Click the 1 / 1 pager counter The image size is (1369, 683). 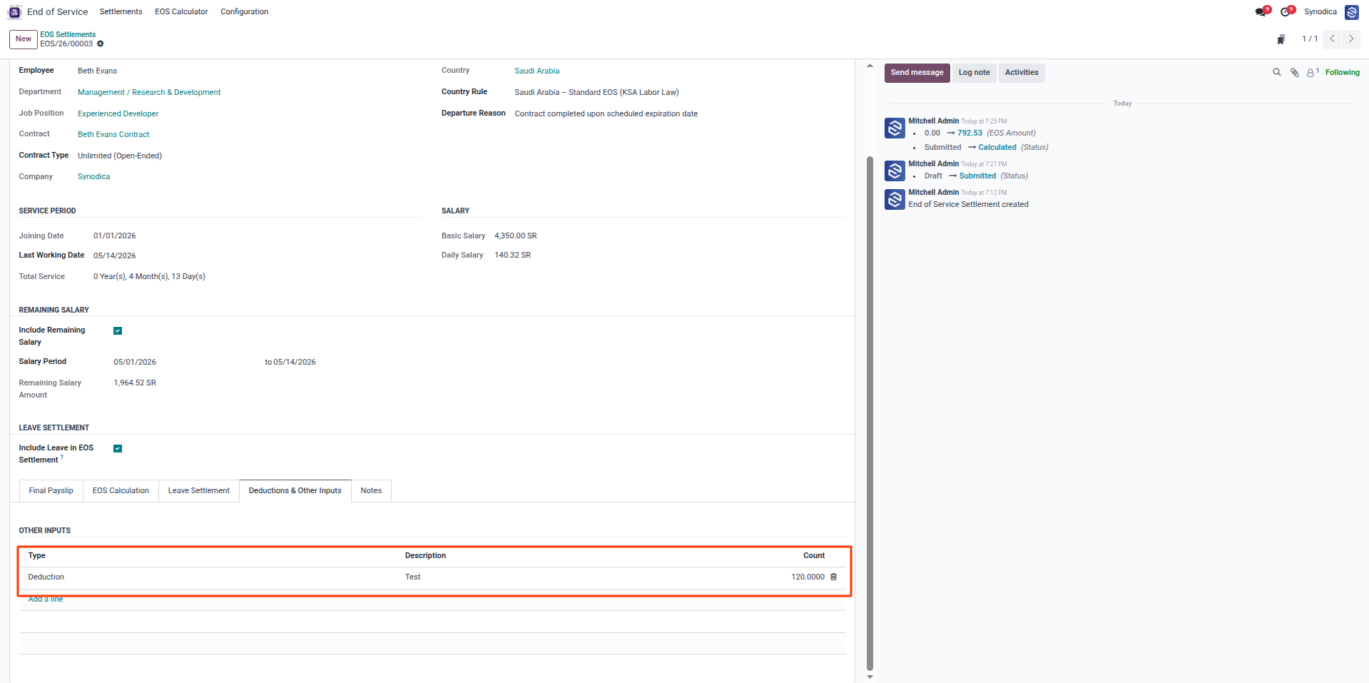1309,39
